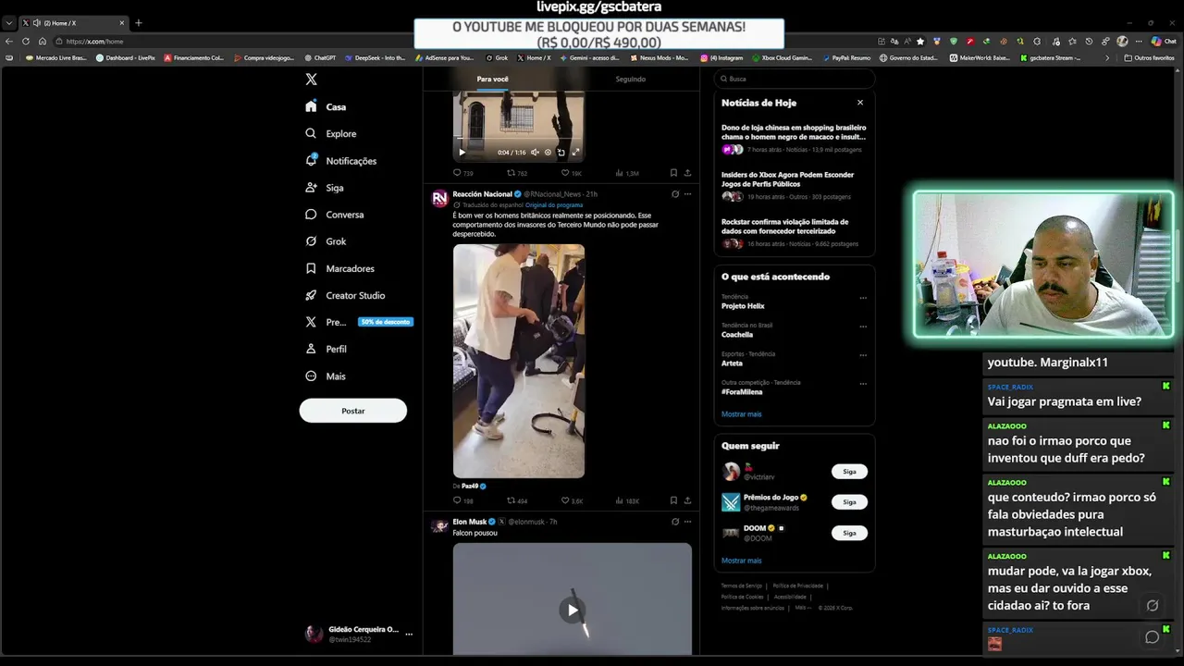Screen dimensions: 1184x666
Task: Open Grok from the sidebar
Action: (326, 241)
